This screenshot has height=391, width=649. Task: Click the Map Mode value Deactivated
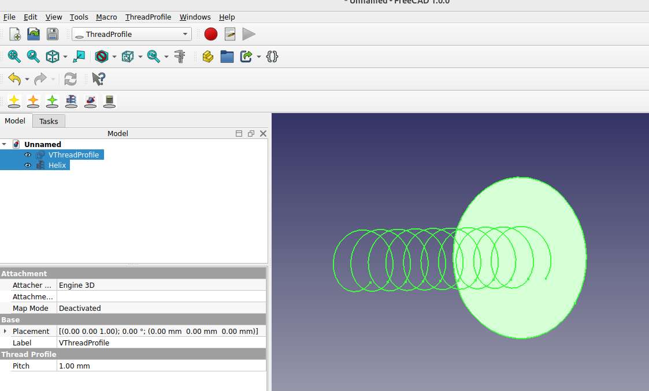161,308
